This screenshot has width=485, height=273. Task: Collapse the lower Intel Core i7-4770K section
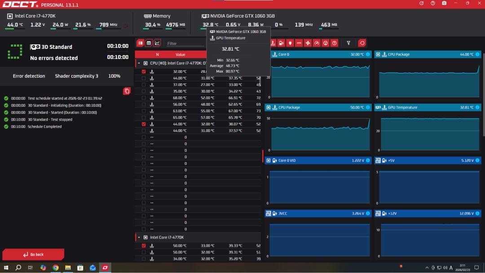(139, 237)
